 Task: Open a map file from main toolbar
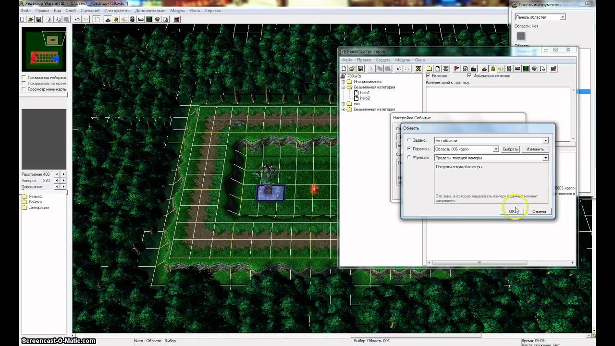point(31,19)
